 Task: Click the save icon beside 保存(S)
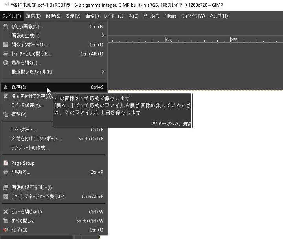pyautogui.click(x=6, y=87)
